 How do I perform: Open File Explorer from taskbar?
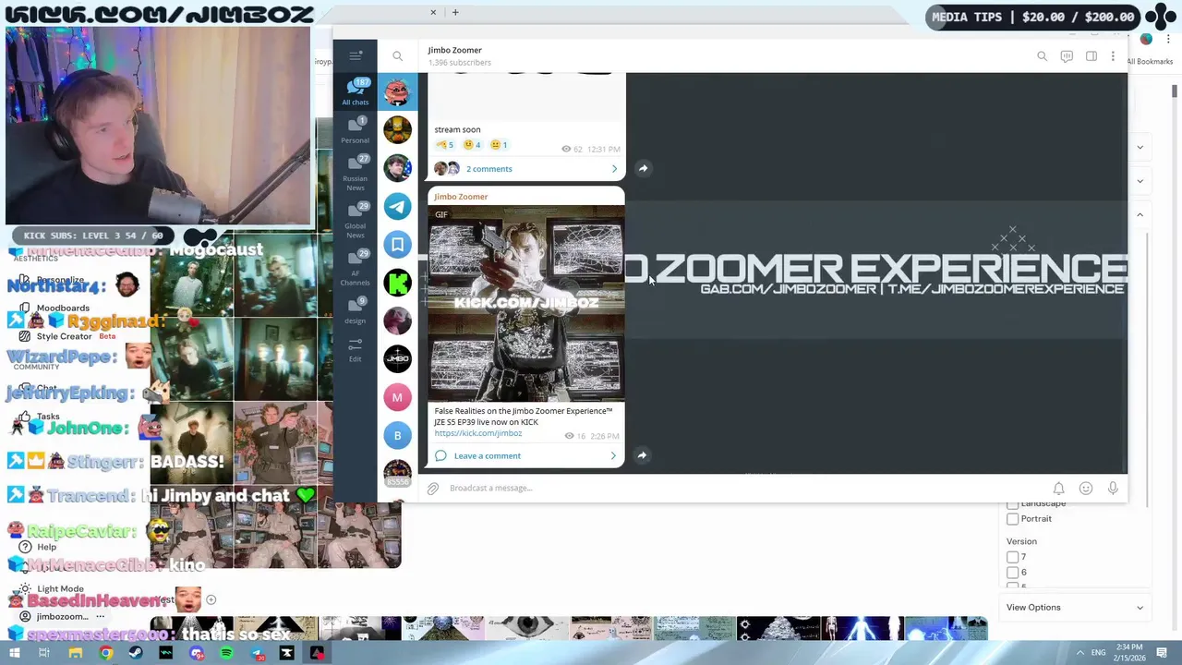76,653
